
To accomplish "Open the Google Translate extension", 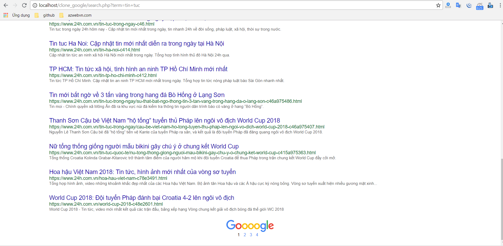I will pos(459,5).
